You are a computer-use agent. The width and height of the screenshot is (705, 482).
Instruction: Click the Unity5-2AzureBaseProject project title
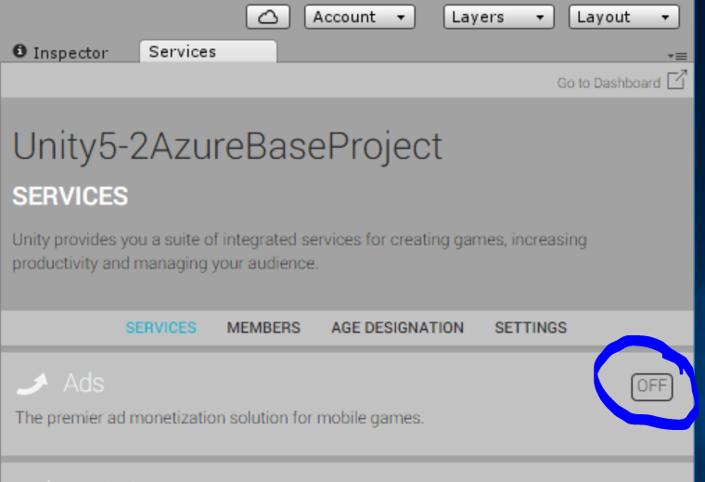coord(227,147)
